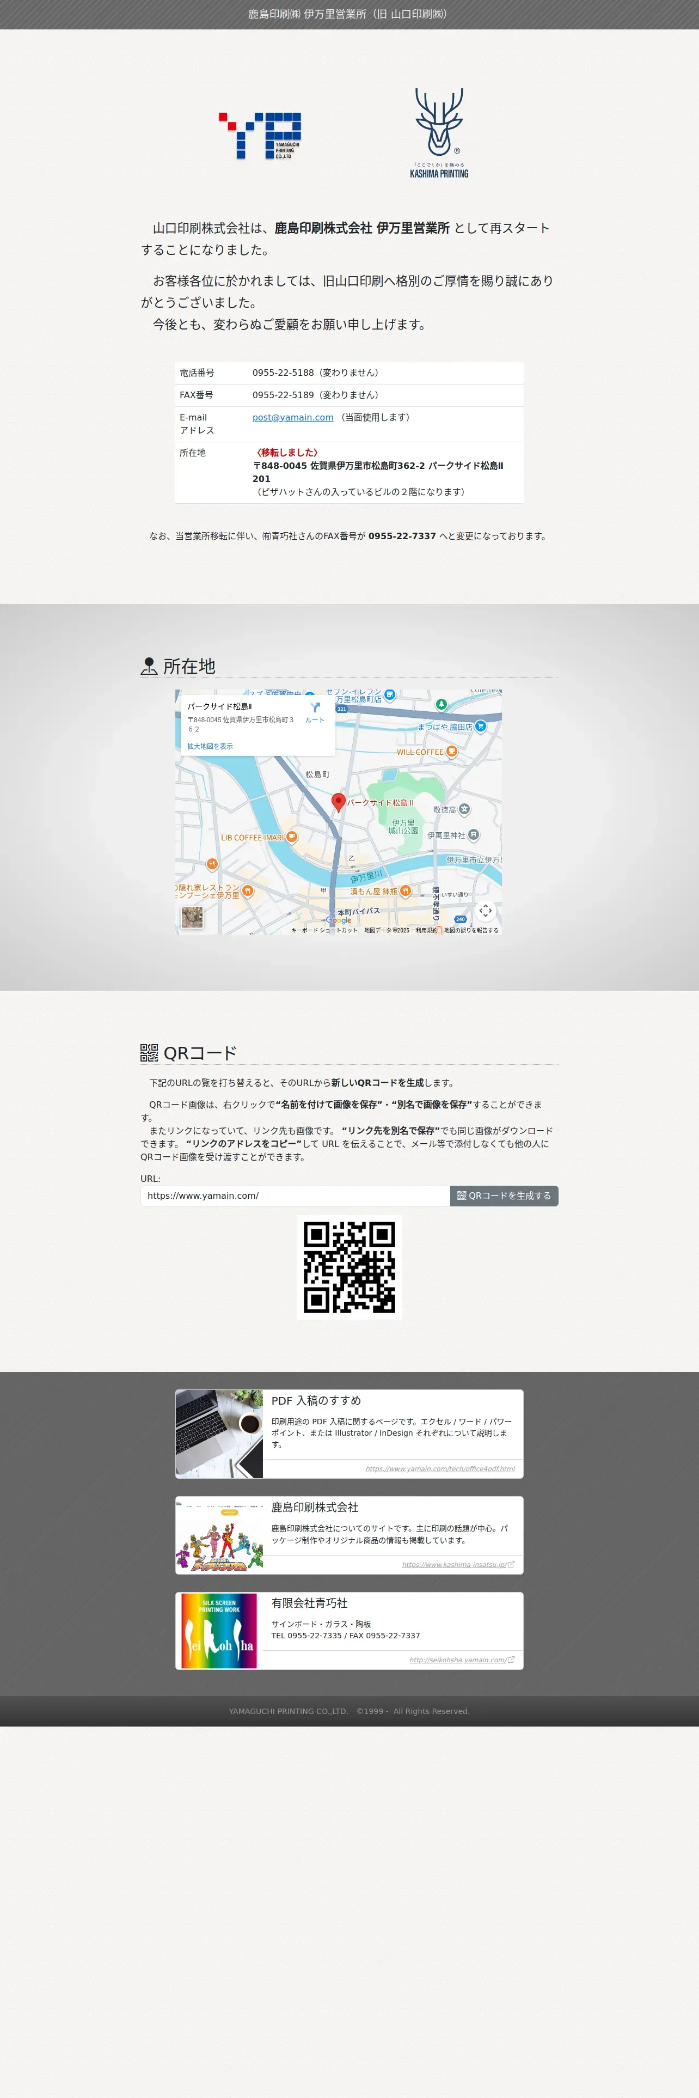This screenshot has width=699, height=2098.
Task: Click the パークサイド松島II map info title
Action: click(220, 706)
